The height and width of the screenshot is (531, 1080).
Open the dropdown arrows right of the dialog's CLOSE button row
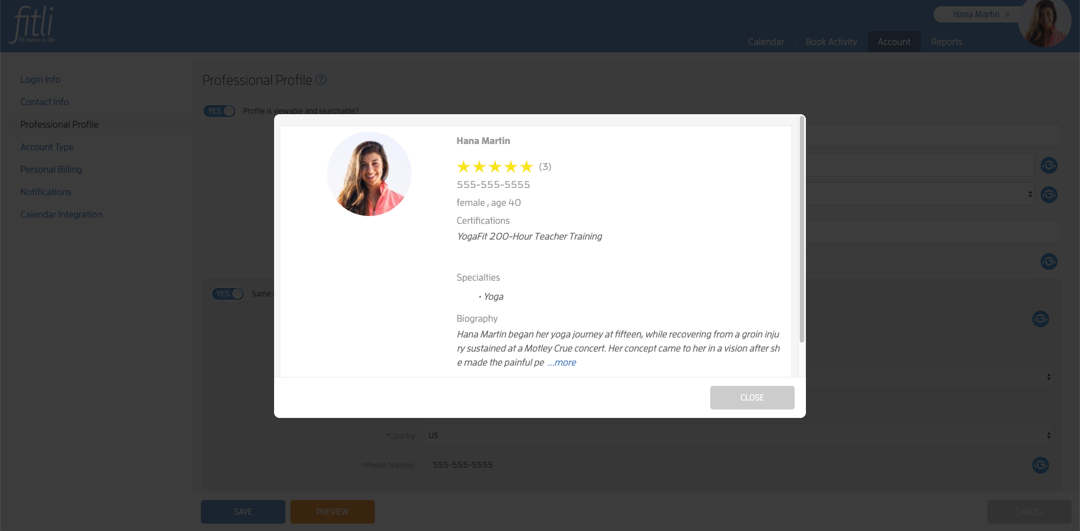[x=1048, y=377]
